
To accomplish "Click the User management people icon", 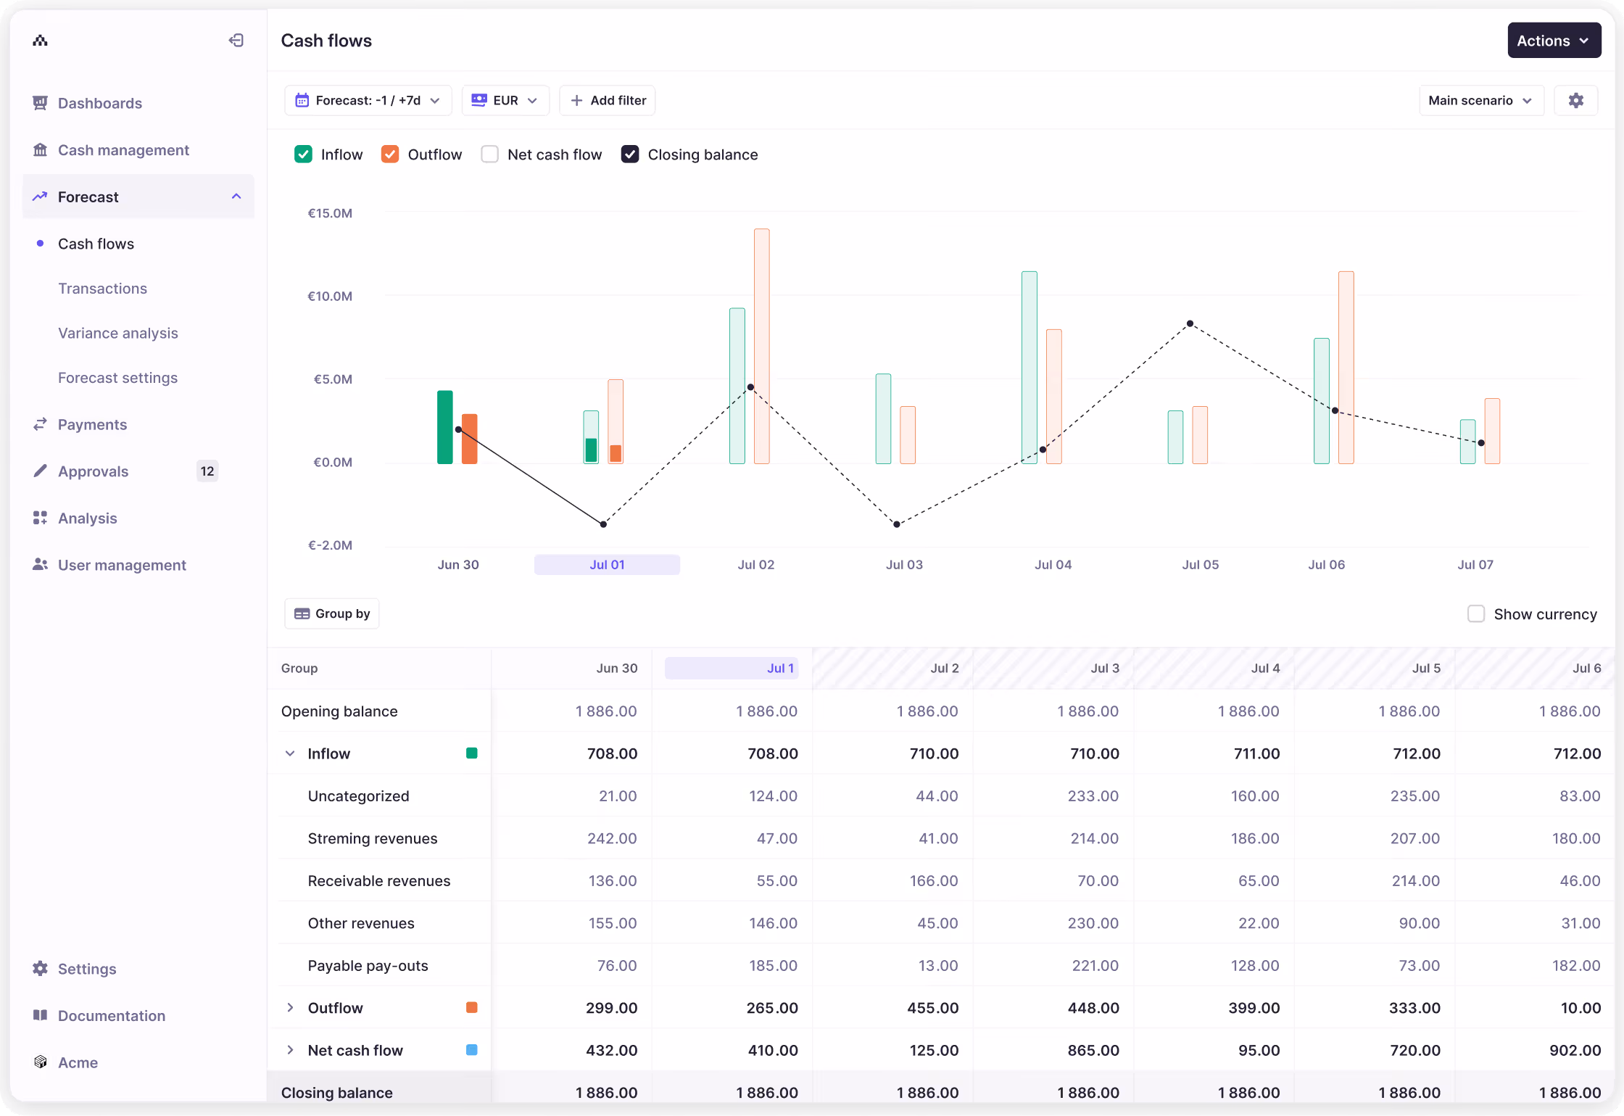I will (40, 565).
